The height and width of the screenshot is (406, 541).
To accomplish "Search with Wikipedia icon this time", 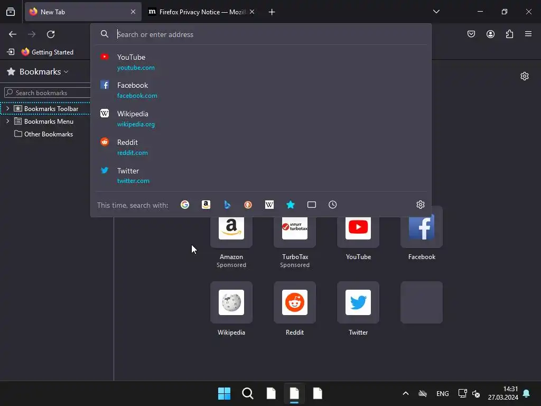I will click(269, 205).
